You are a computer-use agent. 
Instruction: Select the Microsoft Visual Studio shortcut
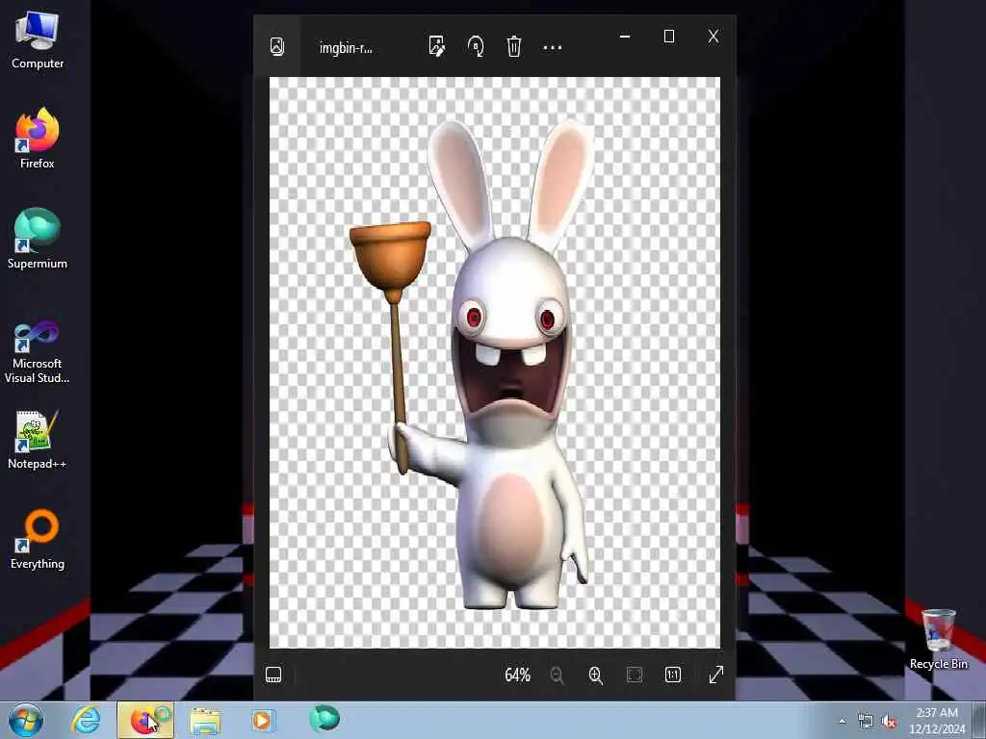[x=38, y=352]
